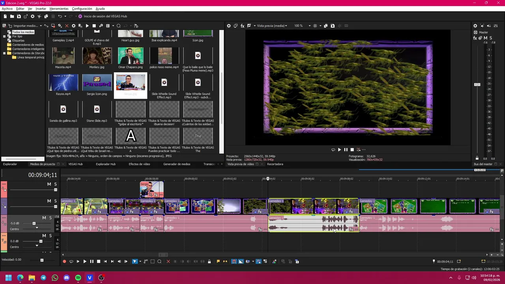This screenshot has width=505, height=284.
Task: Select the Selection edit tool rectangle
Action: coord(153,261)
